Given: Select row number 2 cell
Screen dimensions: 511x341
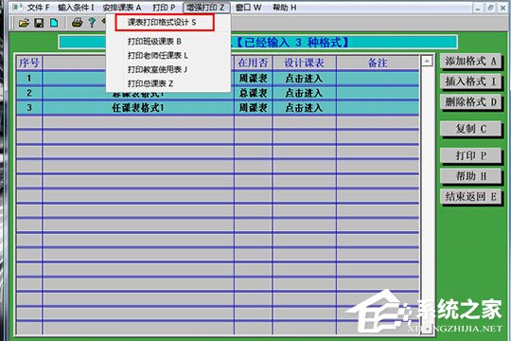Looking at the screenshot, I should tap(29, 93).
